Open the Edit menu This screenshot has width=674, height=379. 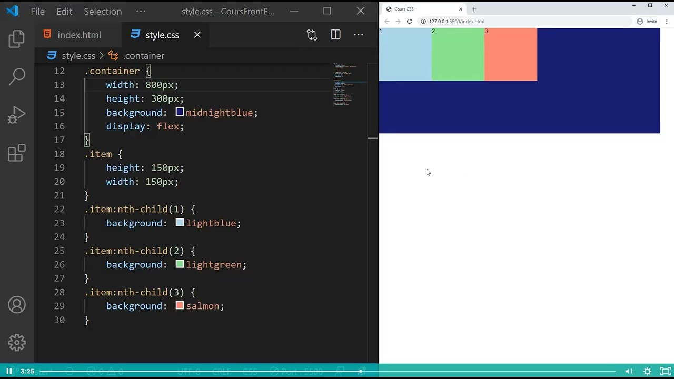64,11
